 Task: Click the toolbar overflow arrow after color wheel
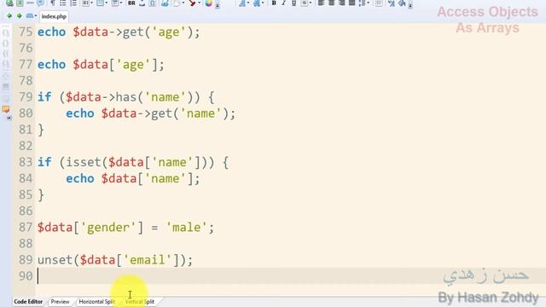coord(218,4)
